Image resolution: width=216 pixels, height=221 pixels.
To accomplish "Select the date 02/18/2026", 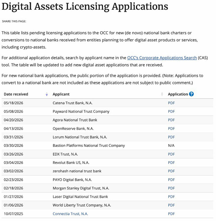I will point(14,188).
